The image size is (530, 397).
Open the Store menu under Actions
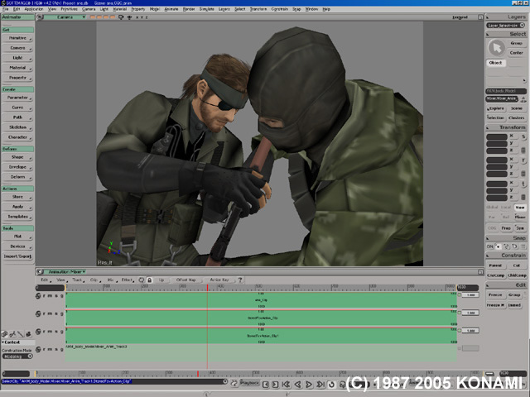click(17, 197)
